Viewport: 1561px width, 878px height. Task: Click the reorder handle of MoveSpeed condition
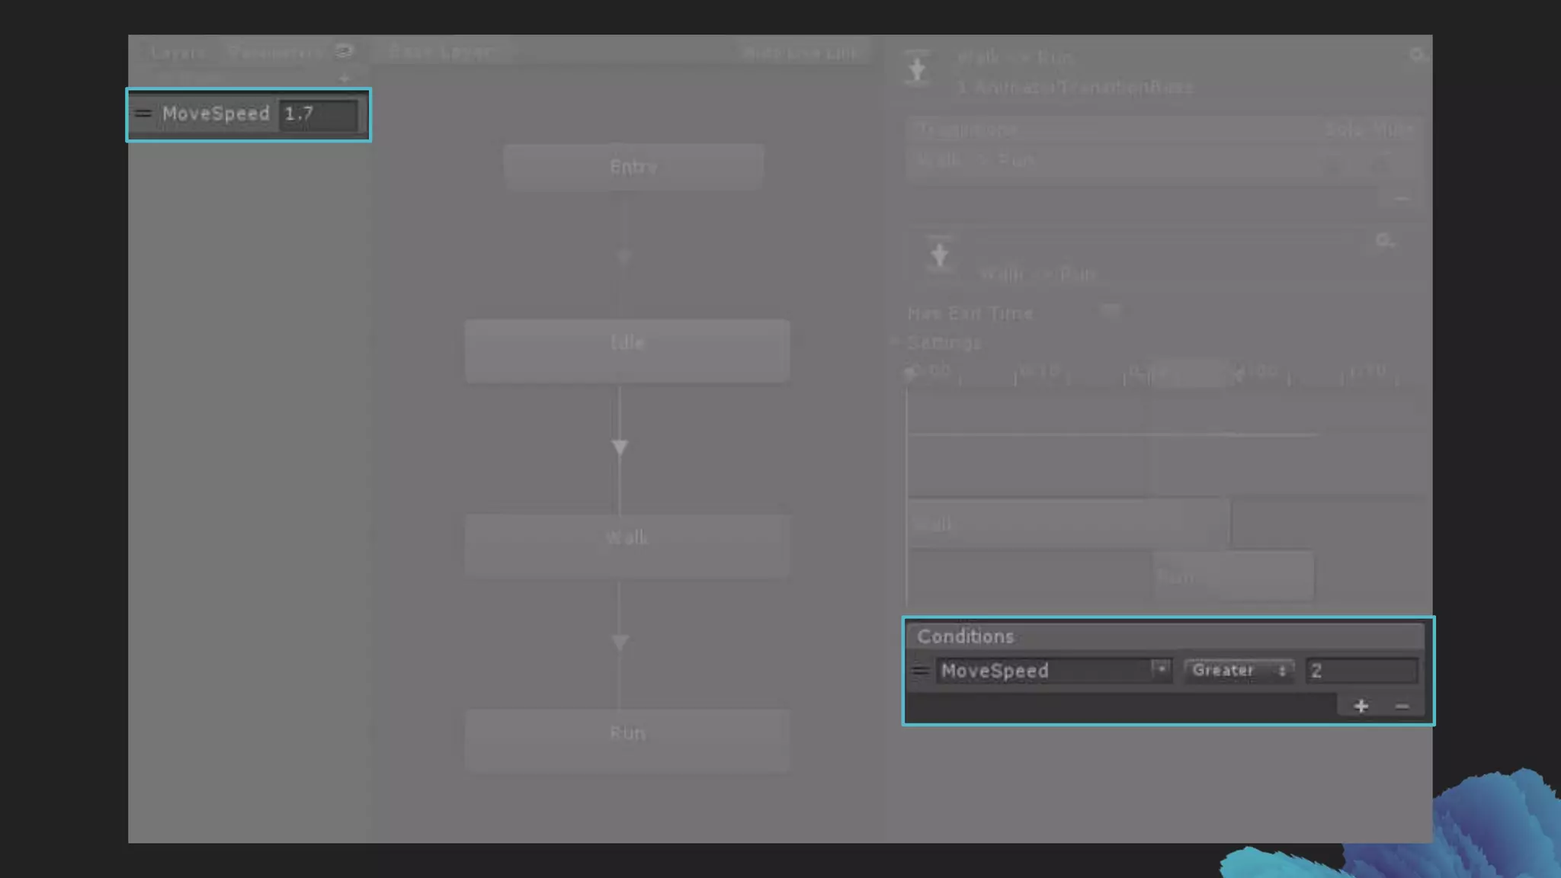click(x=920, y=671)
